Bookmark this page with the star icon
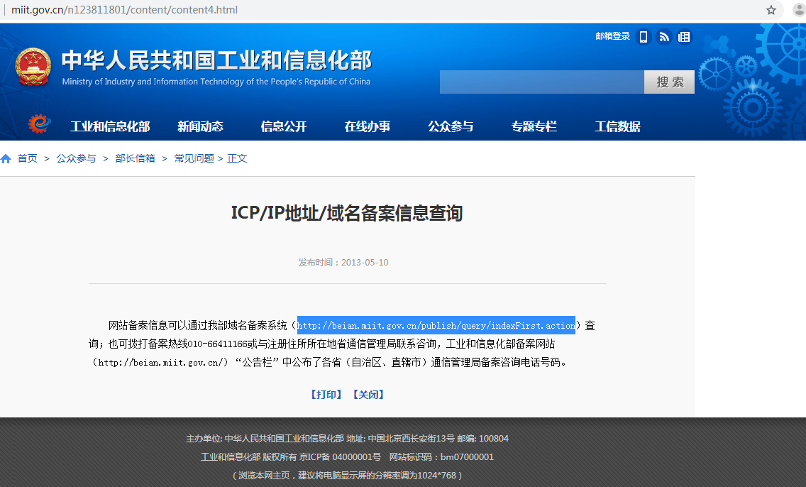Image resolution: width=806 pixels, height=487 pixels. point(771,10)
